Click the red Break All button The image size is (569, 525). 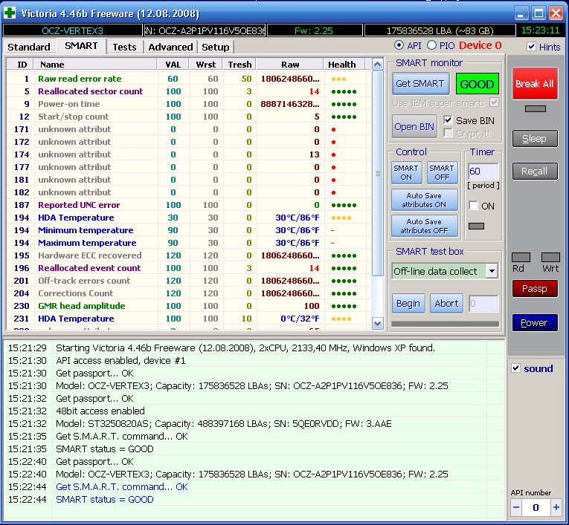(x=535, y=84)
